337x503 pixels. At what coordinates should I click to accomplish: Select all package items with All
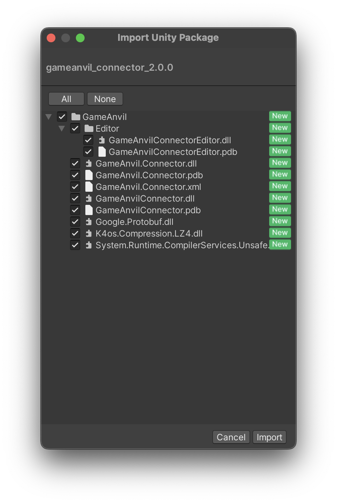66,99
